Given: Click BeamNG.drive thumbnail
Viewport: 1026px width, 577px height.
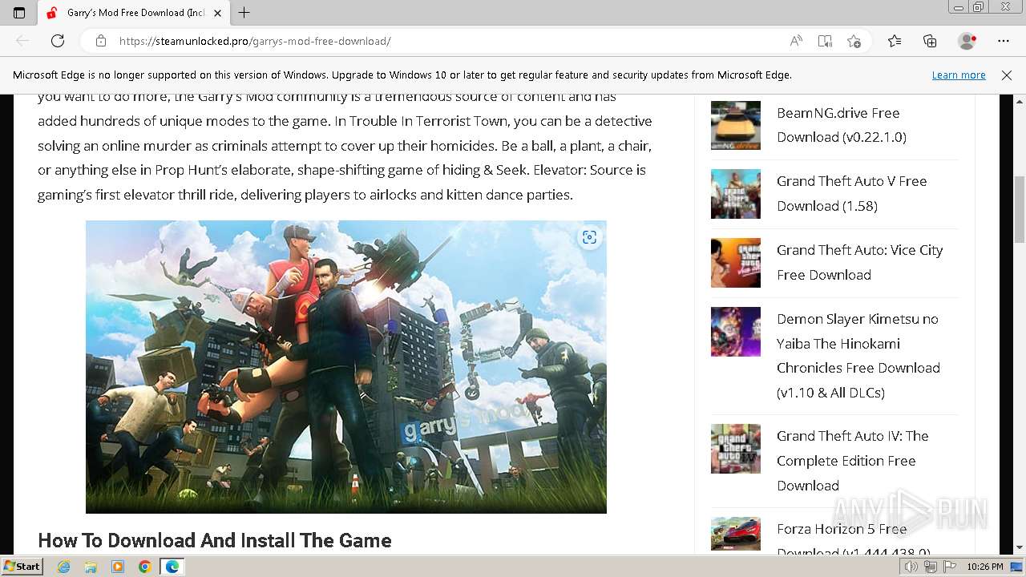Looking at the screenshot, I should [x=736, y=126].
